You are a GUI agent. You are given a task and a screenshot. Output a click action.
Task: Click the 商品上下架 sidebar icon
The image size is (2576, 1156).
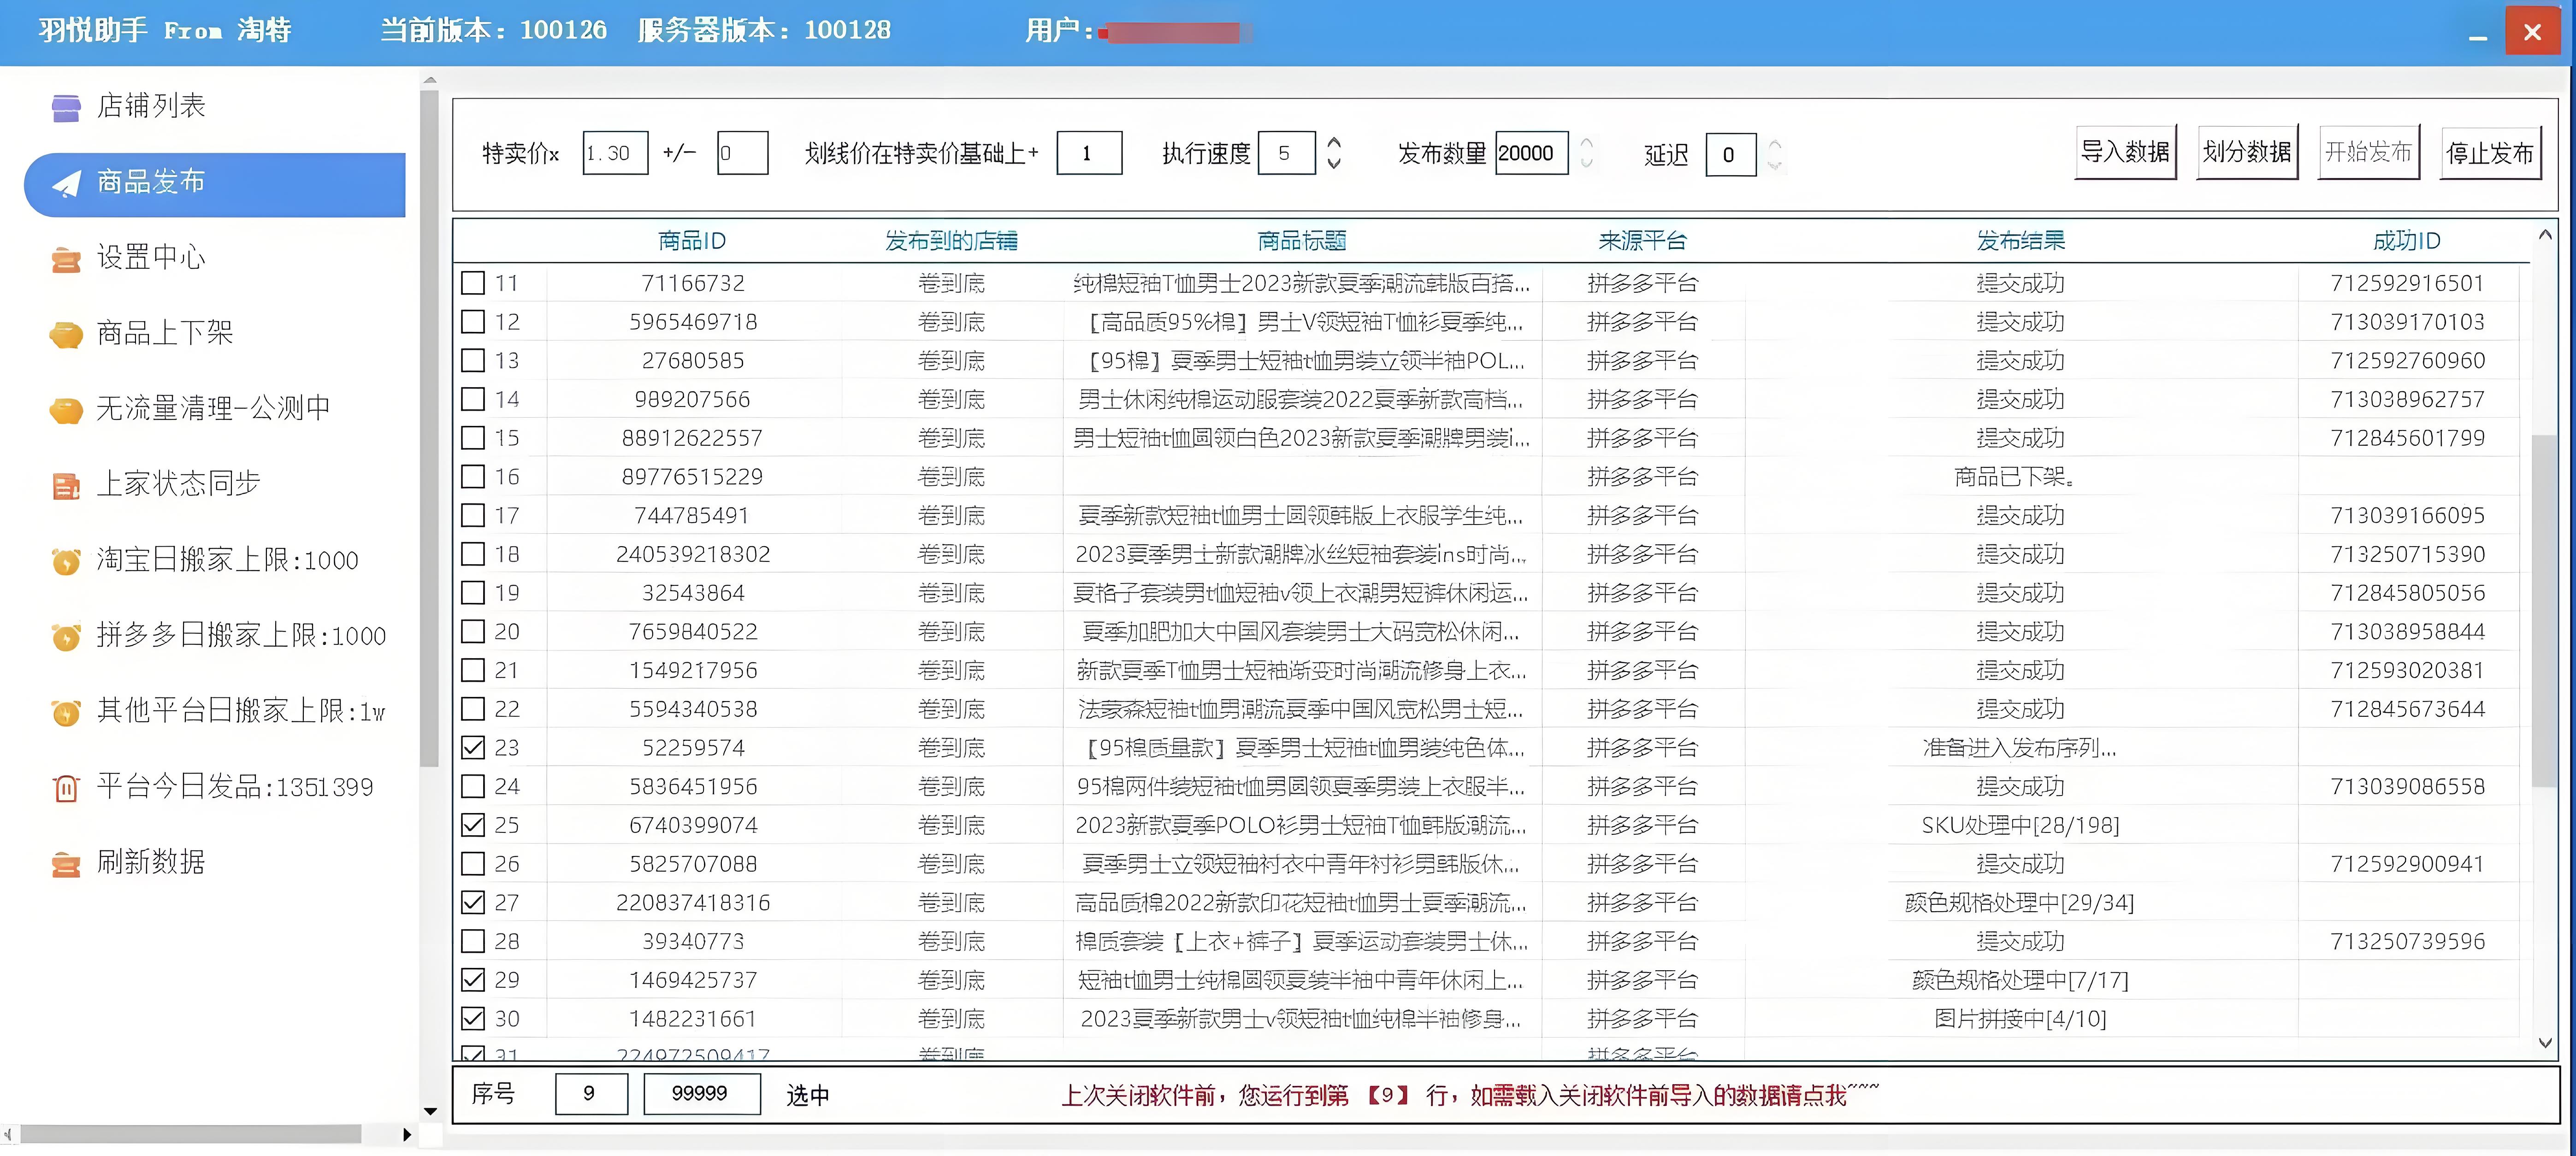point(66,334)
